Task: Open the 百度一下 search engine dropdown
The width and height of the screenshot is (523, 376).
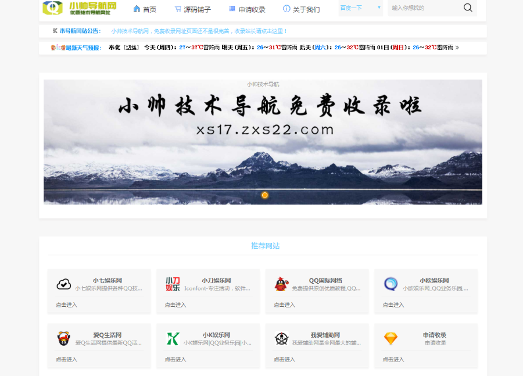Action: click(360, 8)
